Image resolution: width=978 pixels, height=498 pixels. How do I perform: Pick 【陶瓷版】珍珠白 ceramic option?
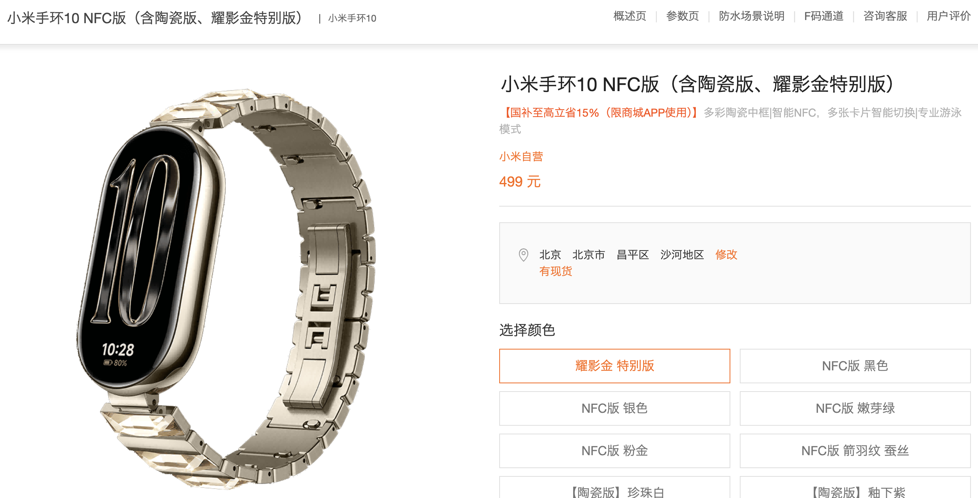coord(615,488)
